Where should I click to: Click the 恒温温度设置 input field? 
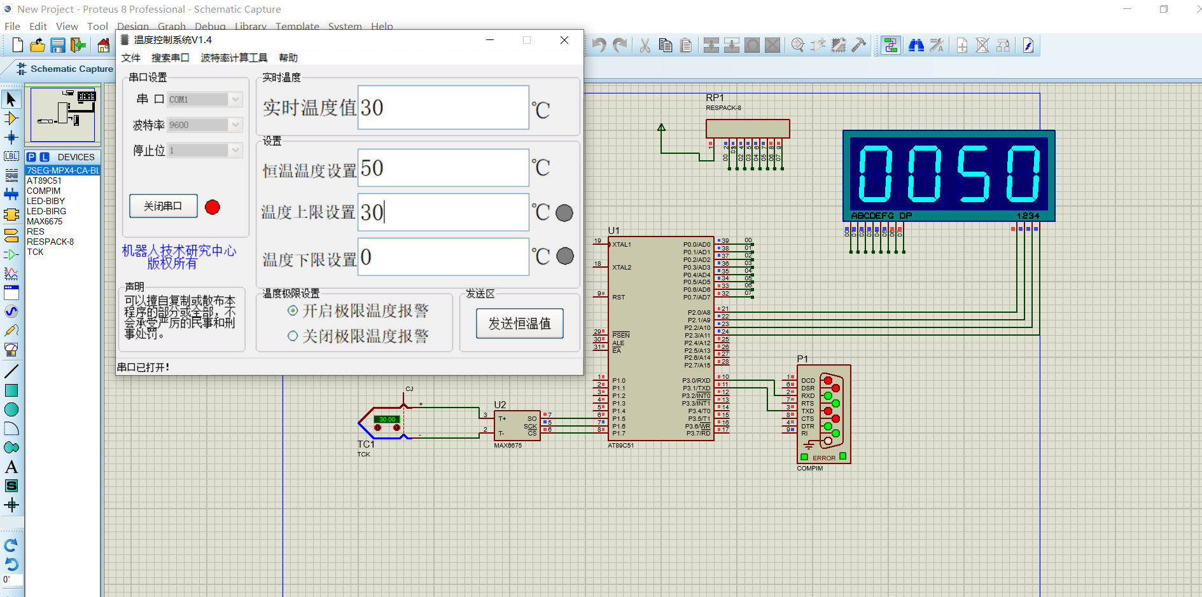coord(444,168)
